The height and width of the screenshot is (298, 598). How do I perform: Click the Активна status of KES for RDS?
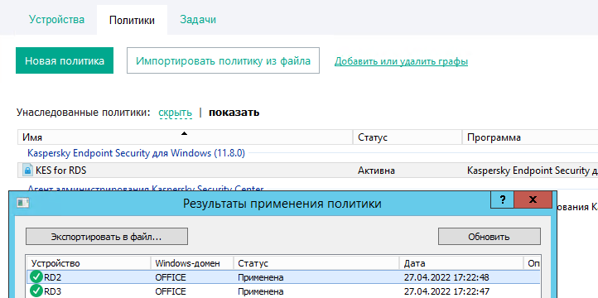(x=376, y=171)
